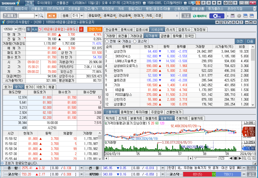
Task: Step chart backward with left triangle button
Action: (231, 158)
